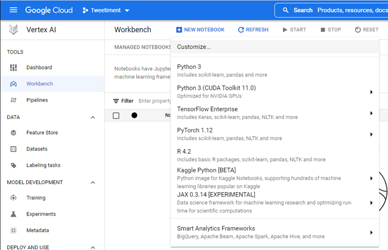Choose Customize... from the notebook menu

coord(194,47)
